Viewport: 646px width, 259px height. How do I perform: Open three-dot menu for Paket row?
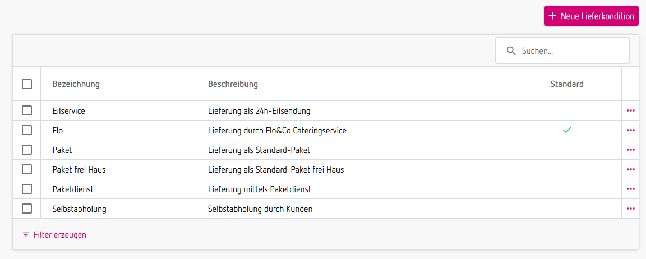pos(631,150)
